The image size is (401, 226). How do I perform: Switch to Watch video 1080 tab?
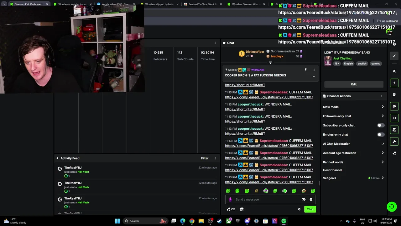pos(115,4)
